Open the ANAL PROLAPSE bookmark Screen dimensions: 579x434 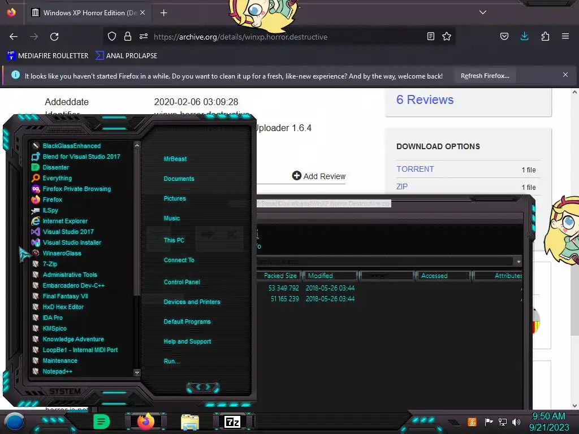click(126, 56)
